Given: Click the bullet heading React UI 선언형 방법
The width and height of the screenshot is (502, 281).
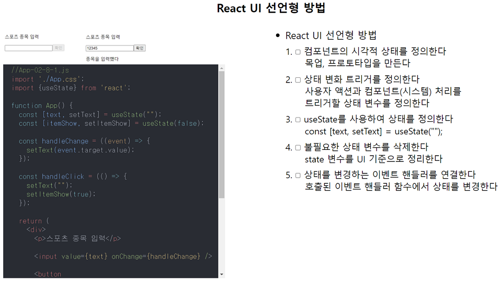Looking at the screenshot, I should (x=330, y=36).
